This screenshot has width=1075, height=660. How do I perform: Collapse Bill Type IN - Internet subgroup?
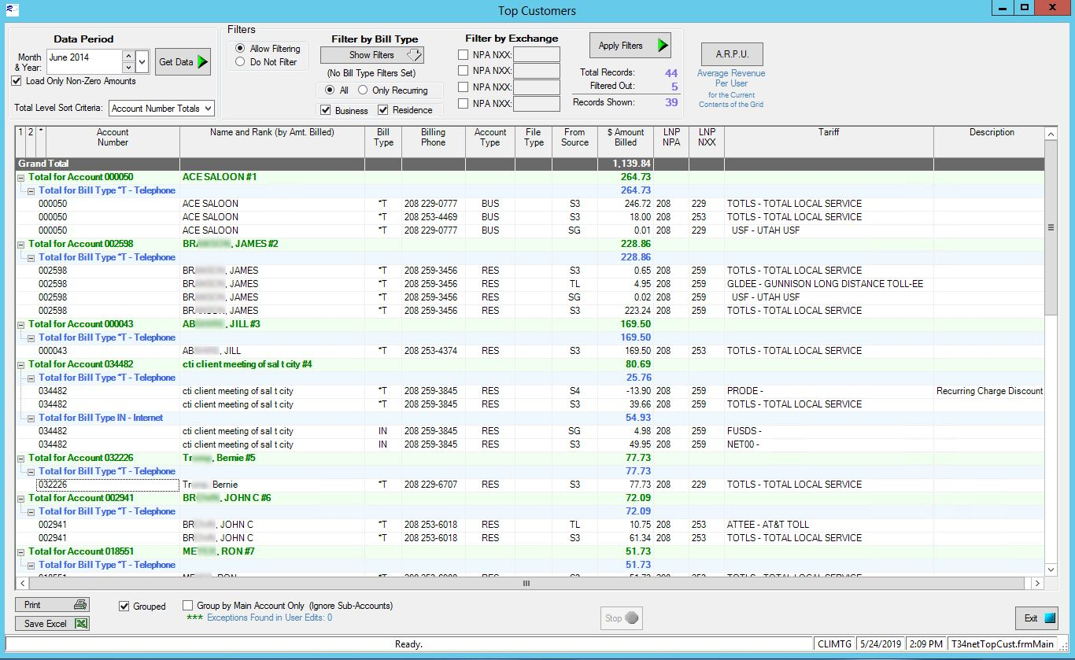click(31, 418)
